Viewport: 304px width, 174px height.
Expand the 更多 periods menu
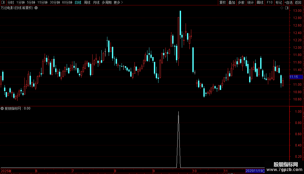coord(118,2)
